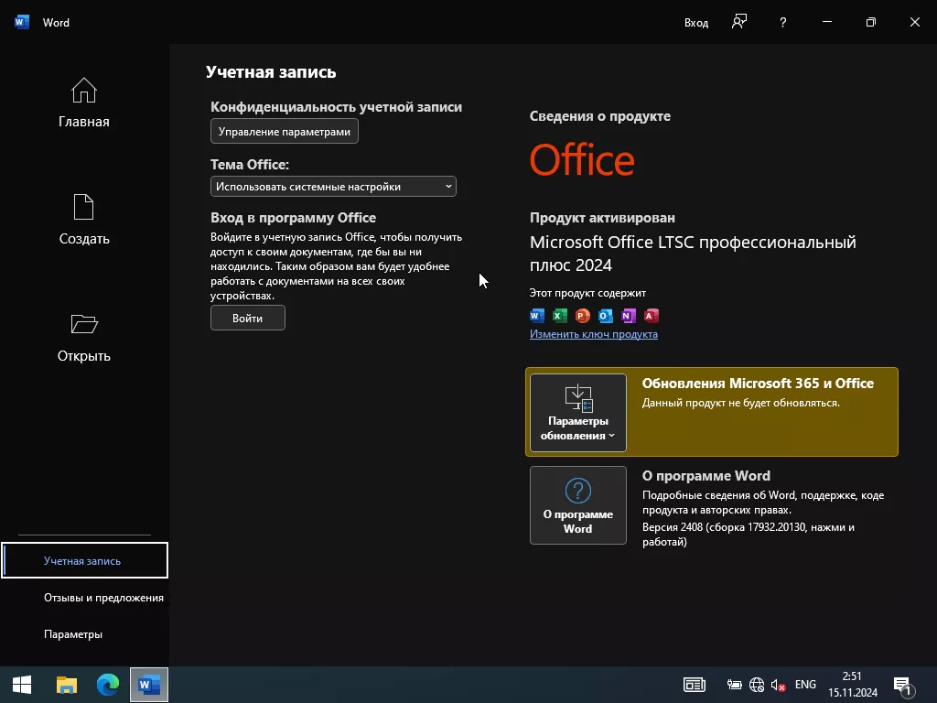Click the Create (Создать) new document icon
The height and width of the screenshot is (703, 937).
coord(83,208)
